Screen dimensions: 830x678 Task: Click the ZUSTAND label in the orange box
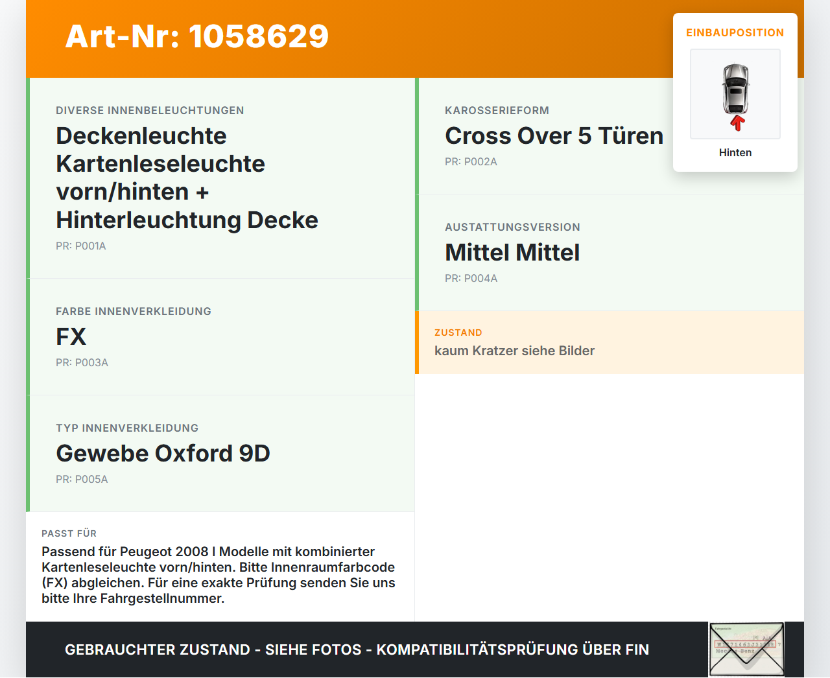pyautogui.click(x=458, y=333)
